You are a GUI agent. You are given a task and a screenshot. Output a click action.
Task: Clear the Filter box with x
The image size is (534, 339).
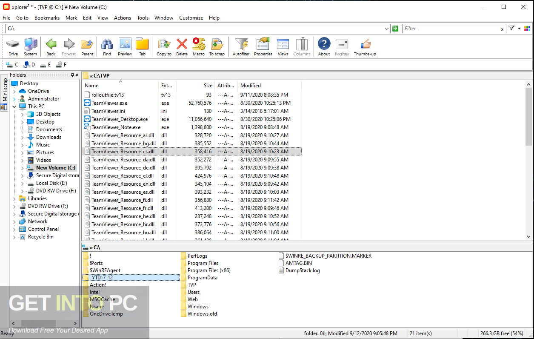pyautogui.click(x=502, y=29)
